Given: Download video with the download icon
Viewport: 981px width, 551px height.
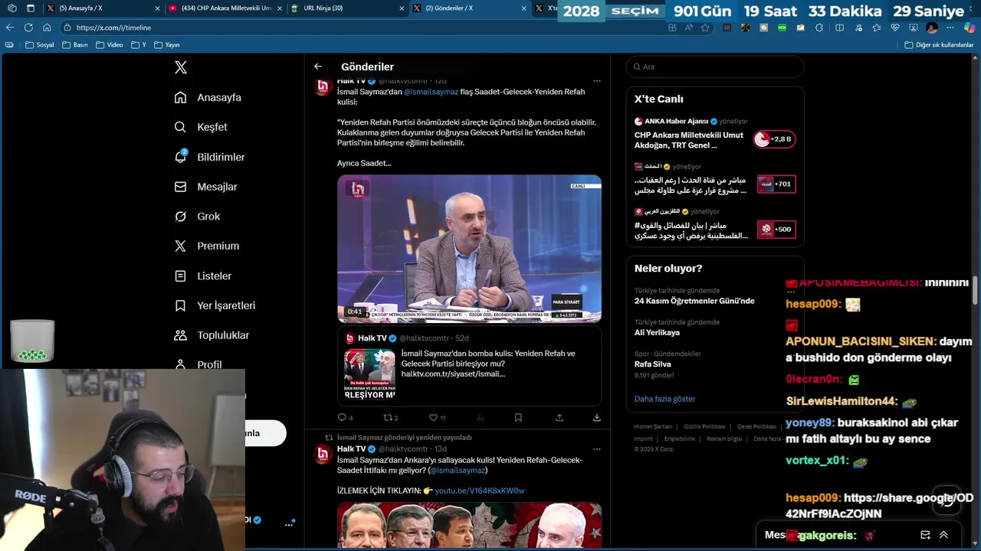Looking at the screenshot, I should tap(596, 418).
